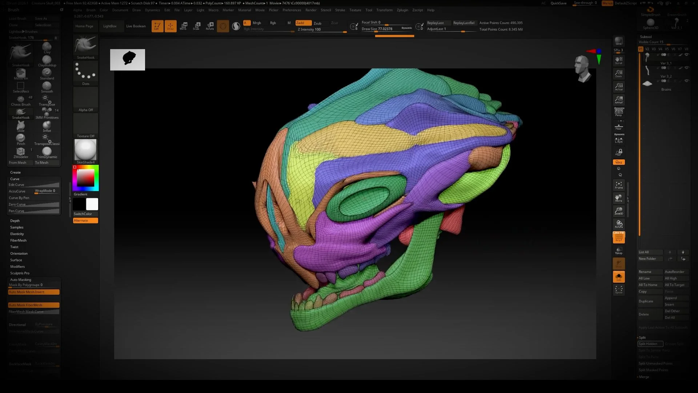Select the Var 3_1 subtool

pos(666,63)
